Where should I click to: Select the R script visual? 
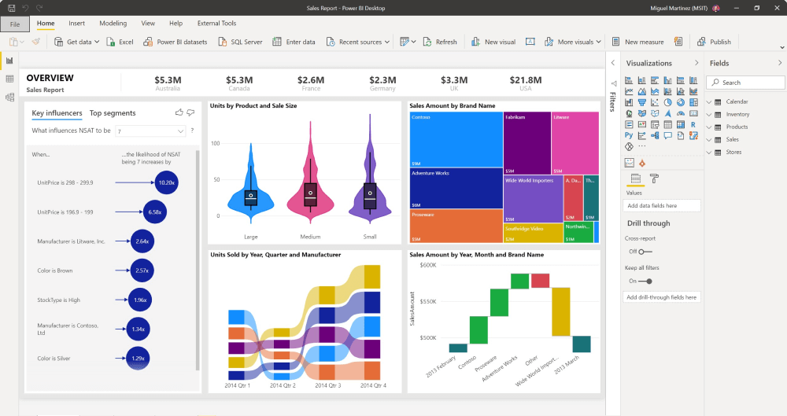pos(693,124)
